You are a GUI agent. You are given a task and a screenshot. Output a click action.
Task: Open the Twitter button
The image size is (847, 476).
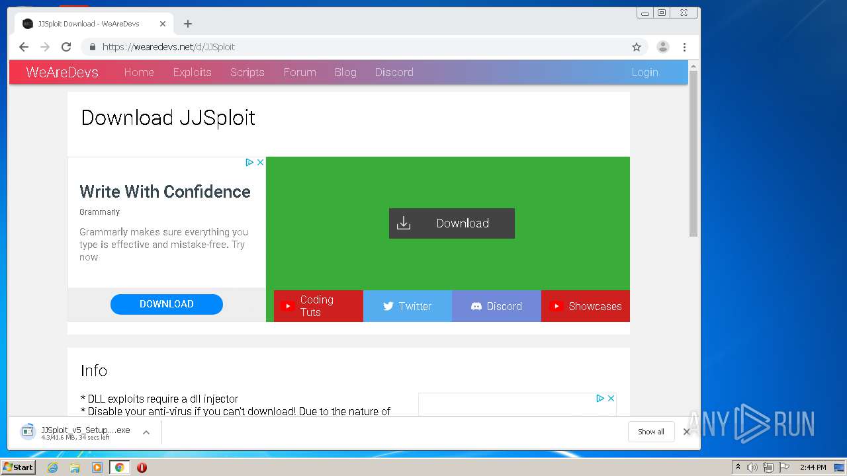click(408, 306)
